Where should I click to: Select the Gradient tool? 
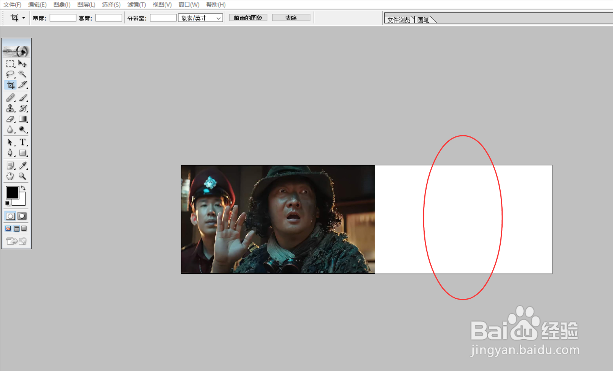tap(23, 119)
